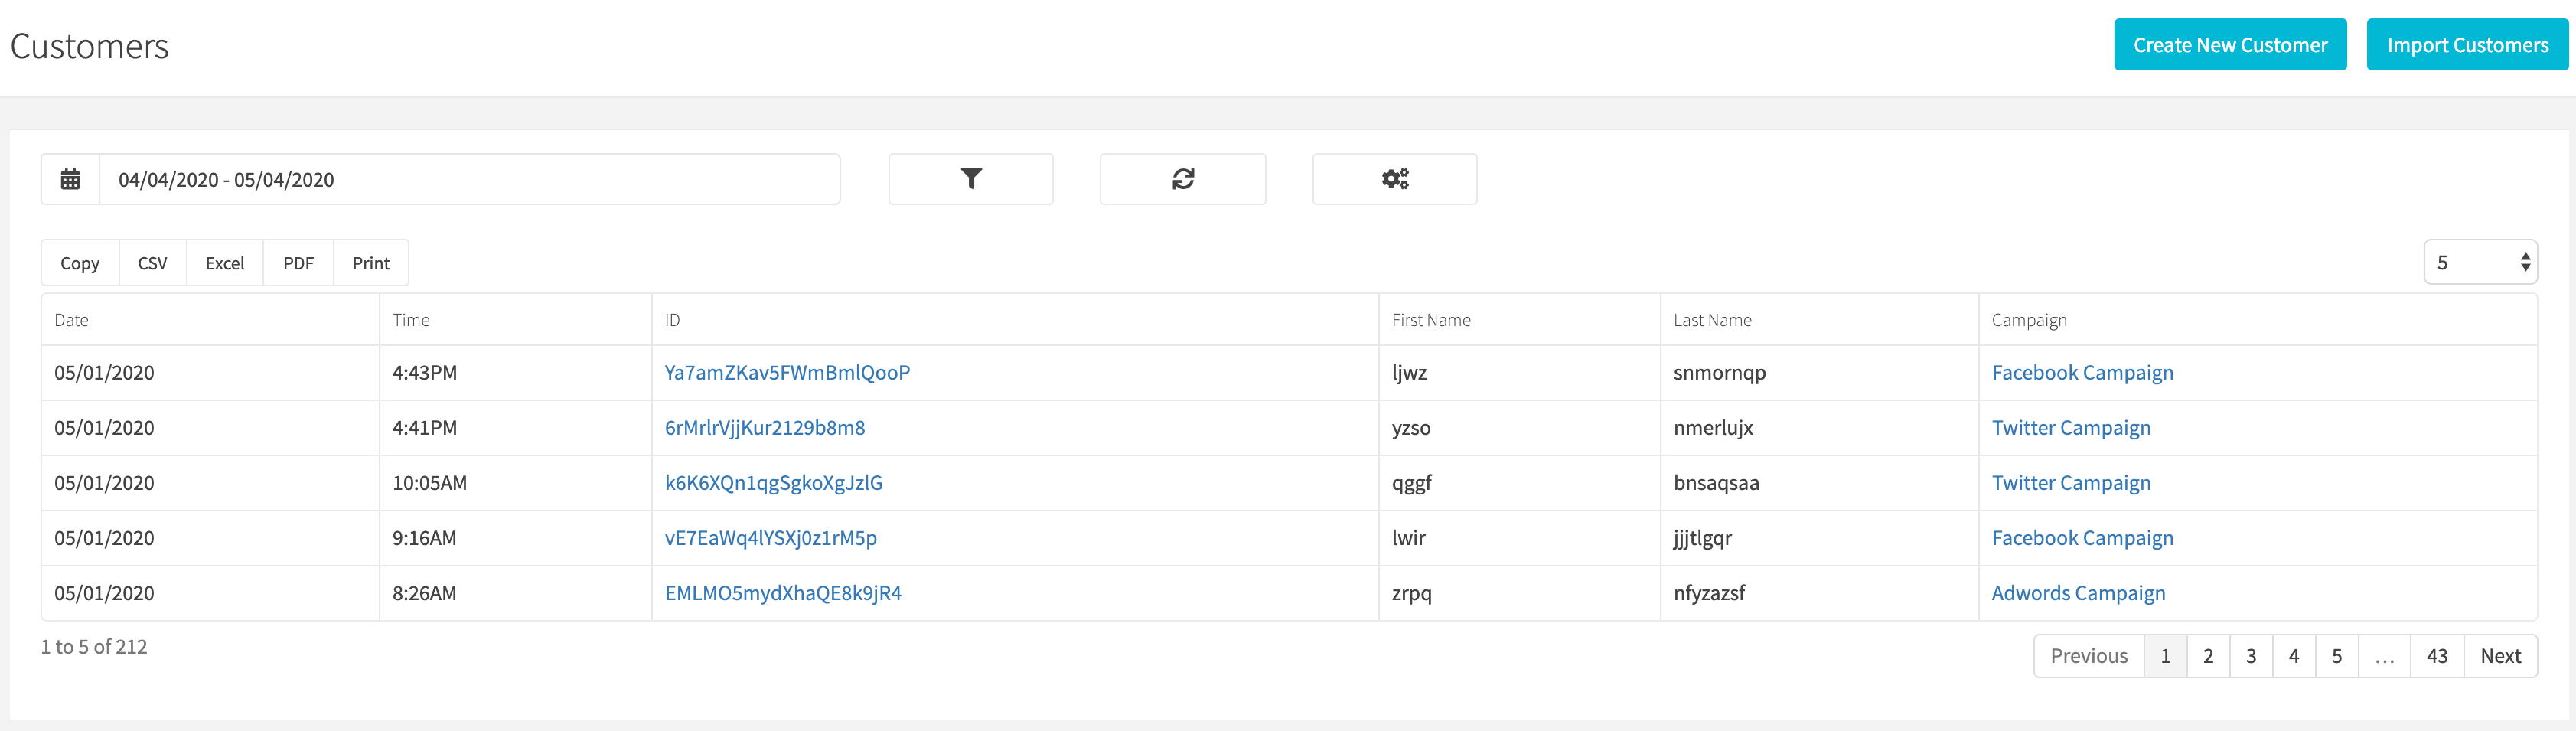Screen dimensions: 2576x731
Task: Click the refresh arrows icon button
Action: pyautogui.click(x=1183, y=179)
